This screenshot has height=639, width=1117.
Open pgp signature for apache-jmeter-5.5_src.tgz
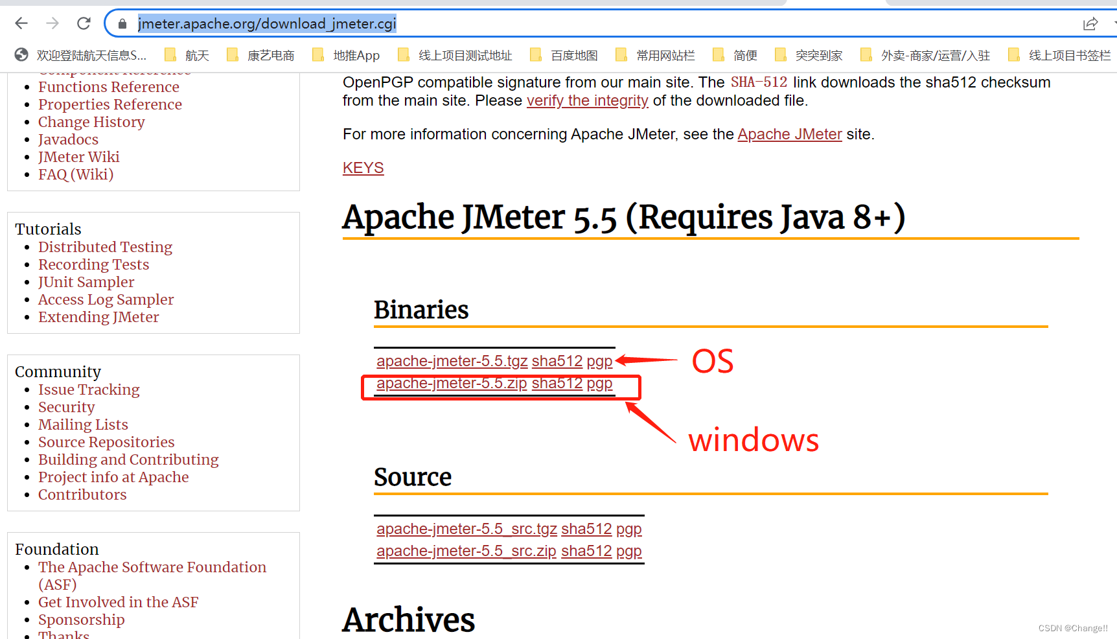(x=628, y=529)
